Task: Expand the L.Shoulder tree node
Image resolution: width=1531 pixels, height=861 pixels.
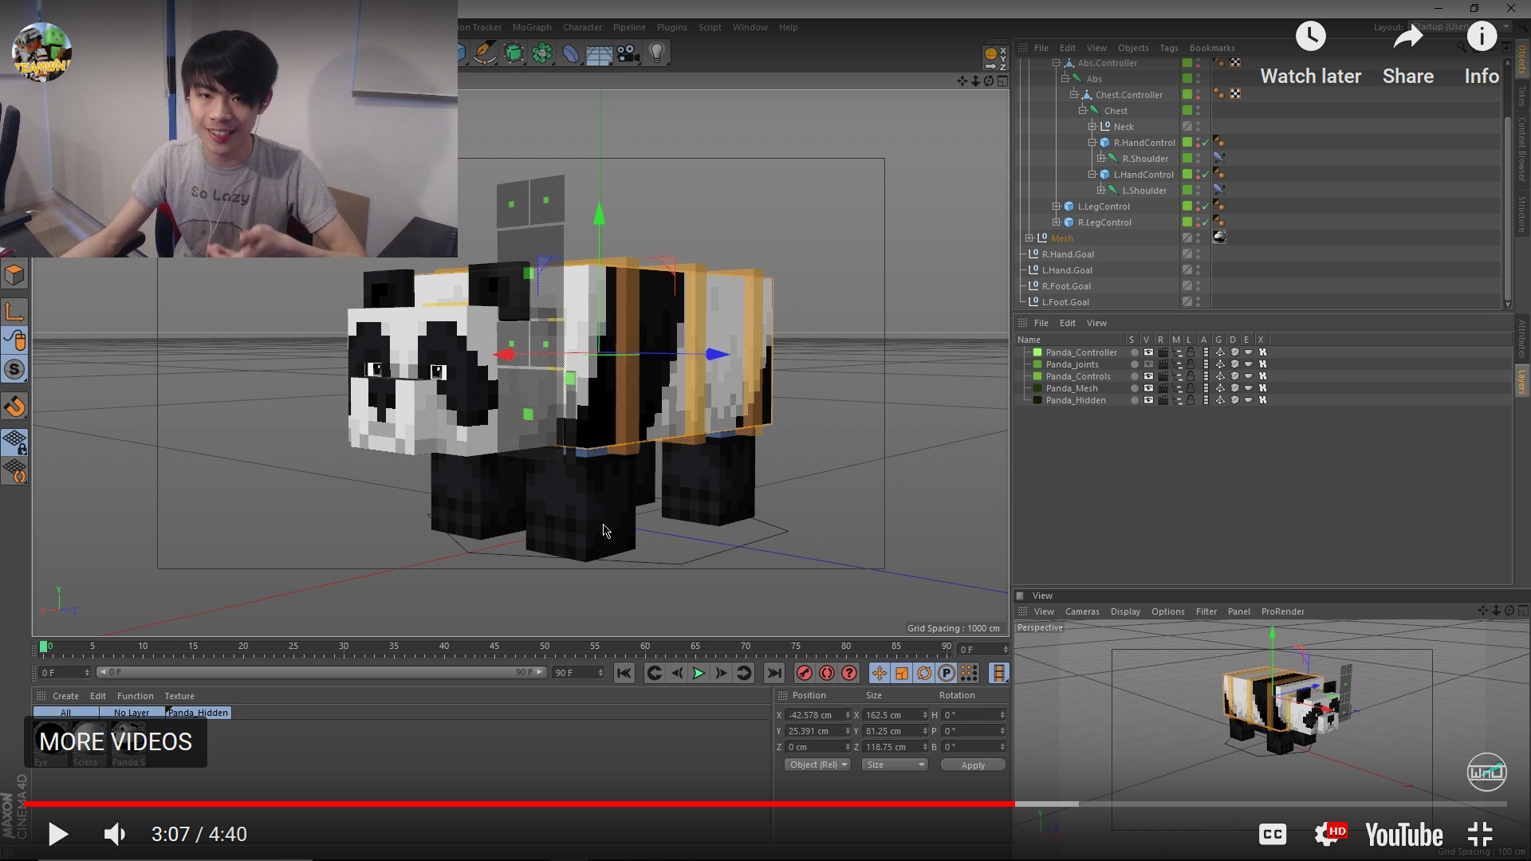Action: click(1101, 191)
